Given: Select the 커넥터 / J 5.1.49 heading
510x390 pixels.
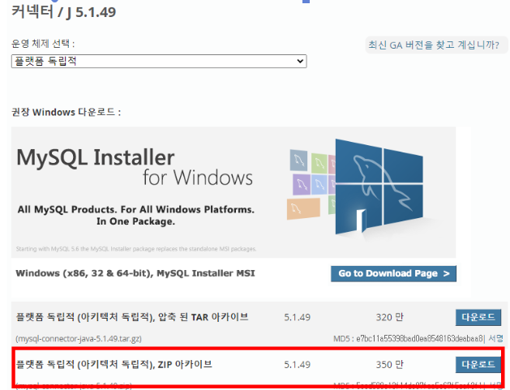Looking at the screenshot, I should (x=64, y=12).
